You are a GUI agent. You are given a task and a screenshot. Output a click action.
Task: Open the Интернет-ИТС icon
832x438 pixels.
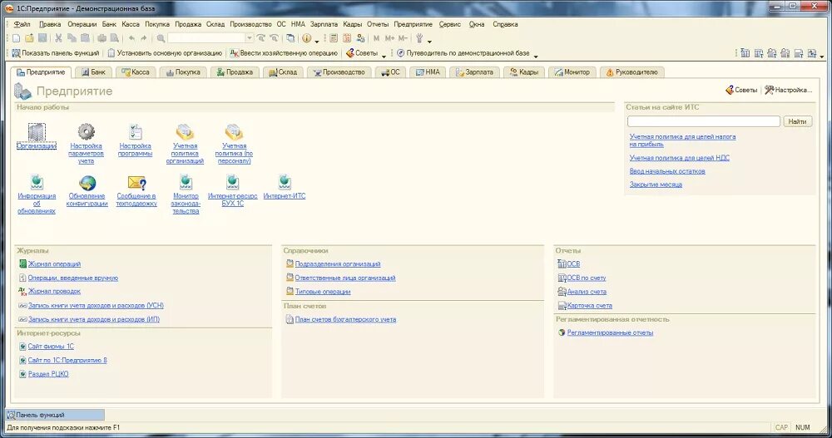[285, 182]
